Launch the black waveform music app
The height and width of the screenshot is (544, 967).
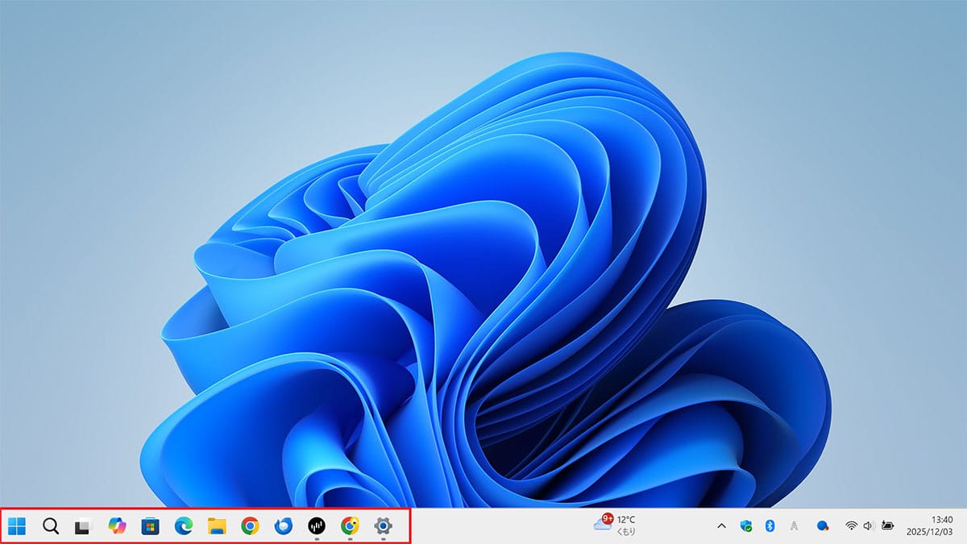tap(315, 525)
